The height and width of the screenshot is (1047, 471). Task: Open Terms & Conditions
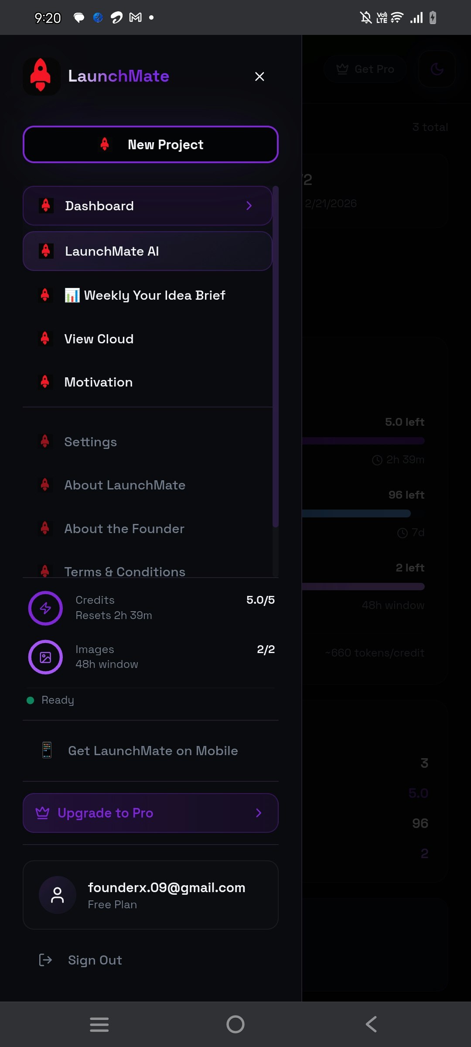pos(125,571)
